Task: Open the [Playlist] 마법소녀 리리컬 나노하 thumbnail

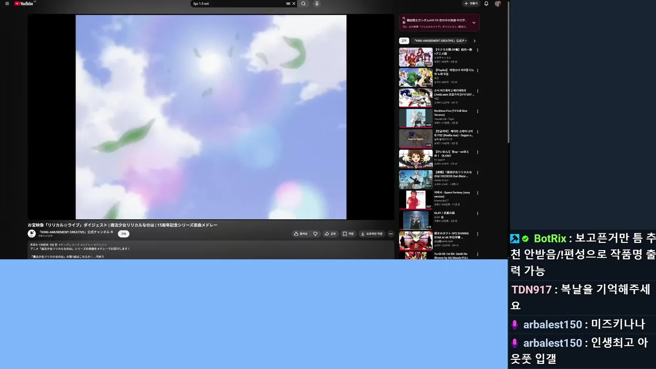Action: click(x=416, y=77)
